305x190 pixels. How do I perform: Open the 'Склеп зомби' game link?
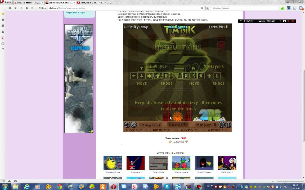click(158, 172)
